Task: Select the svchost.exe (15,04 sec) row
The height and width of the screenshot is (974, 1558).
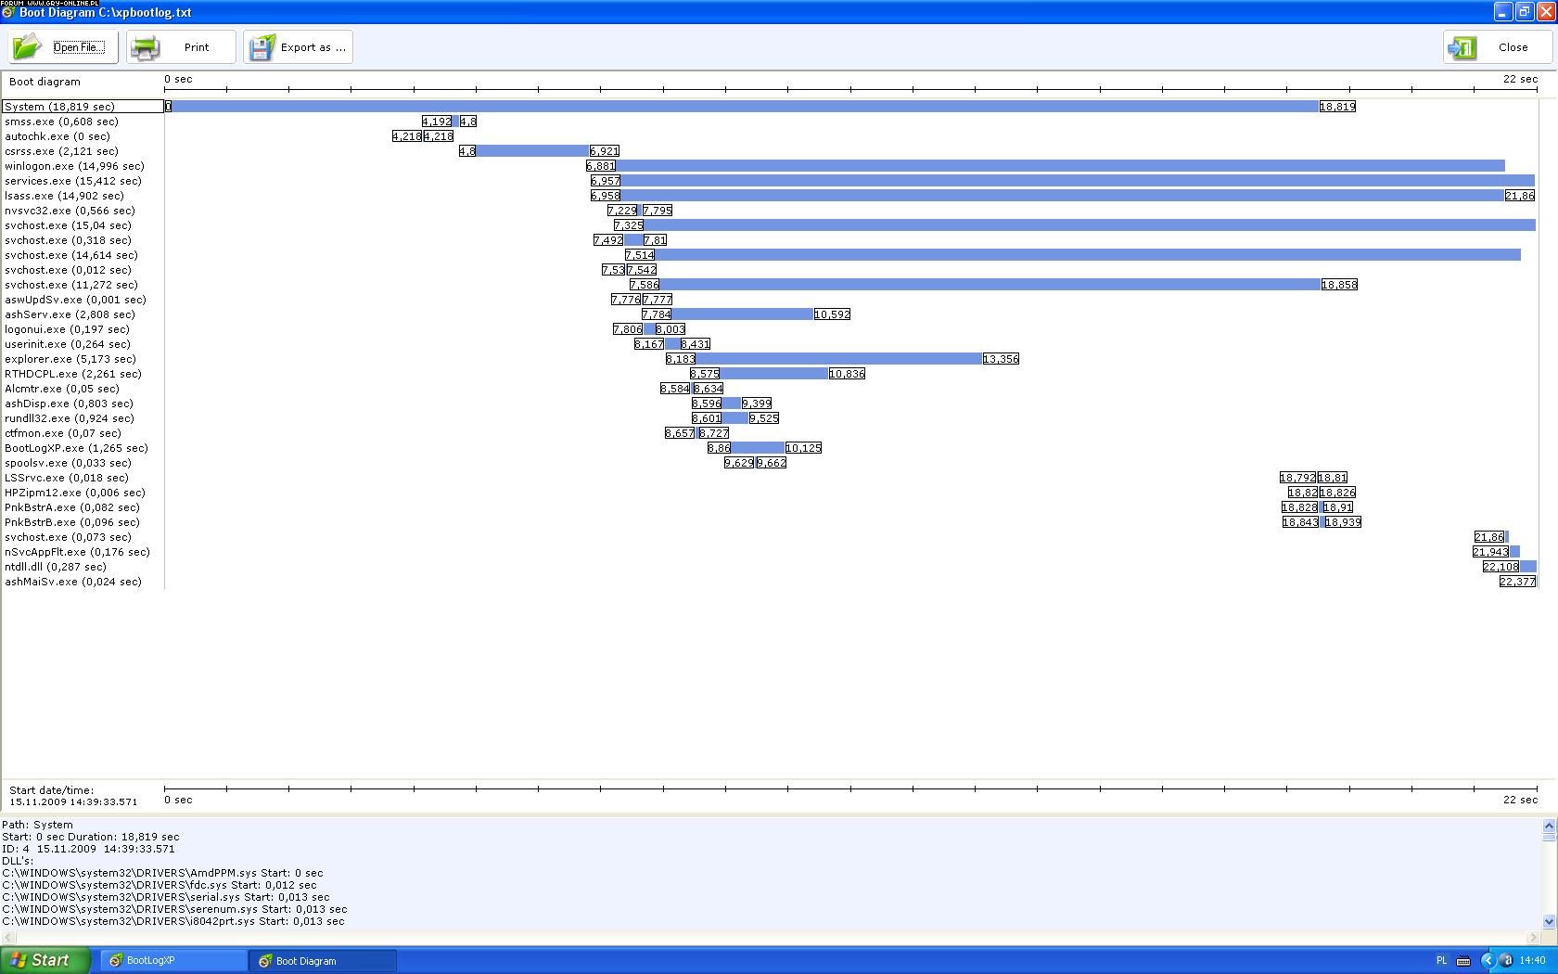Action: tap(68, 225)
